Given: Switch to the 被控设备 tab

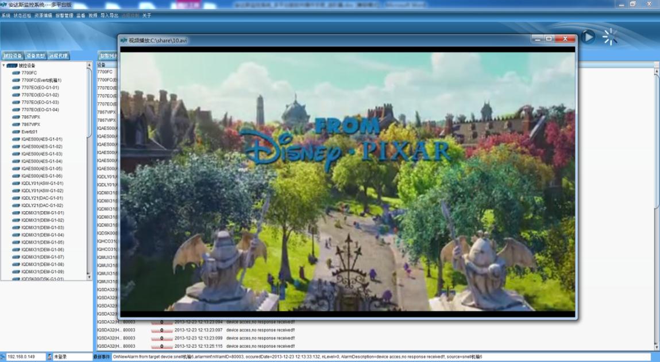Looking at the screenshot, I should click(x=13, y=56).
